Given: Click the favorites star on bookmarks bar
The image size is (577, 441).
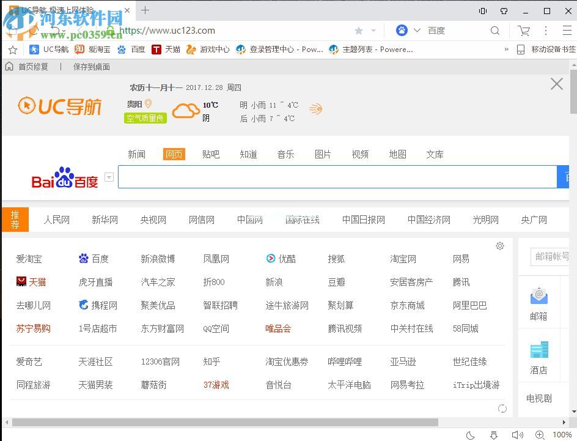Looking at the screenshot, I should 13,50.
